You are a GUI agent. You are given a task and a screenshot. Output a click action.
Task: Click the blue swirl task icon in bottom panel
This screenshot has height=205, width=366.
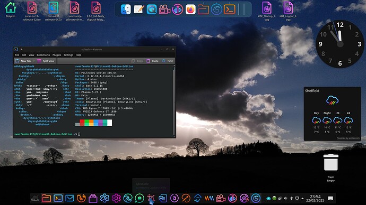[x=256, y=198]
